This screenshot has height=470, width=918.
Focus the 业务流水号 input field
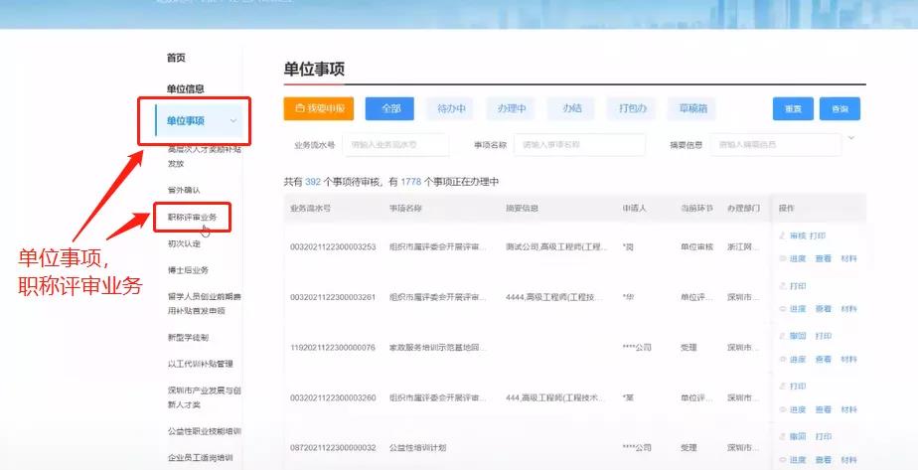click(x=395, y=145)
